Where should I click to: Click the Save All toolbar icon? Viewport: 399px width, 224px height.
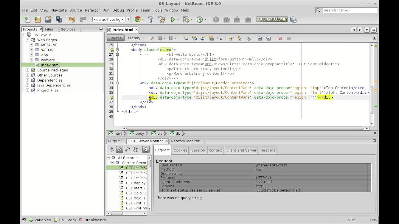click(59, 20)
